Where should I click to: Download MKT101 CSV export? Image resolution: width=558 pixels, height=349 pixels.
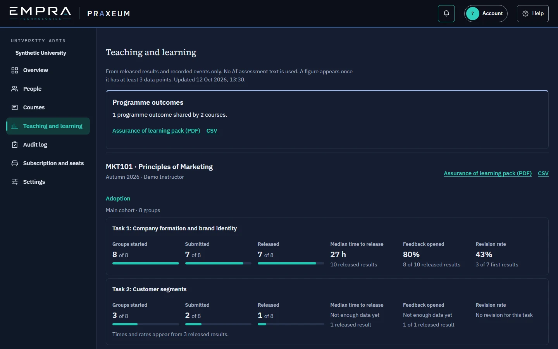point(543,173)
